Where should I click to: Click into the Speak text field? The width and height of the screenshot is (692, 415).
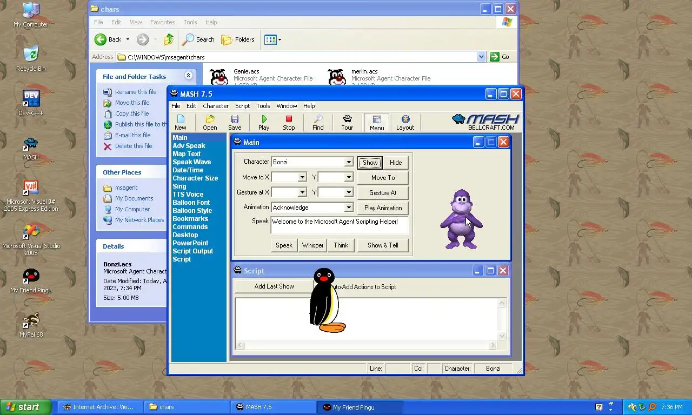(339, 225)
